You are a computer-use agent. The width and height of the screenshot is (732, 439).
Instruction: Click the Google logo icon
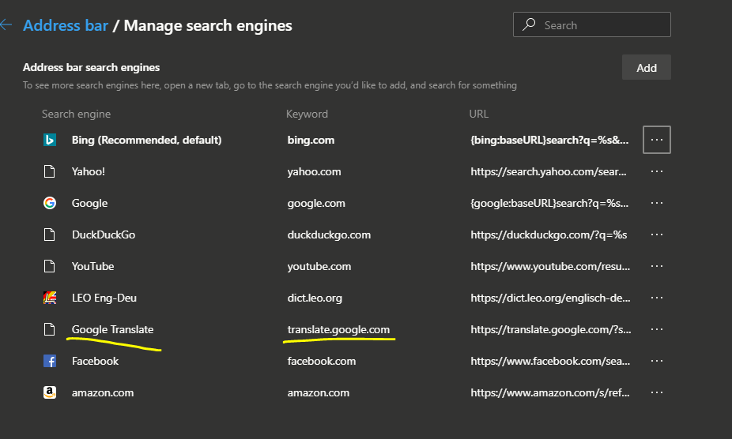(49, 203)
